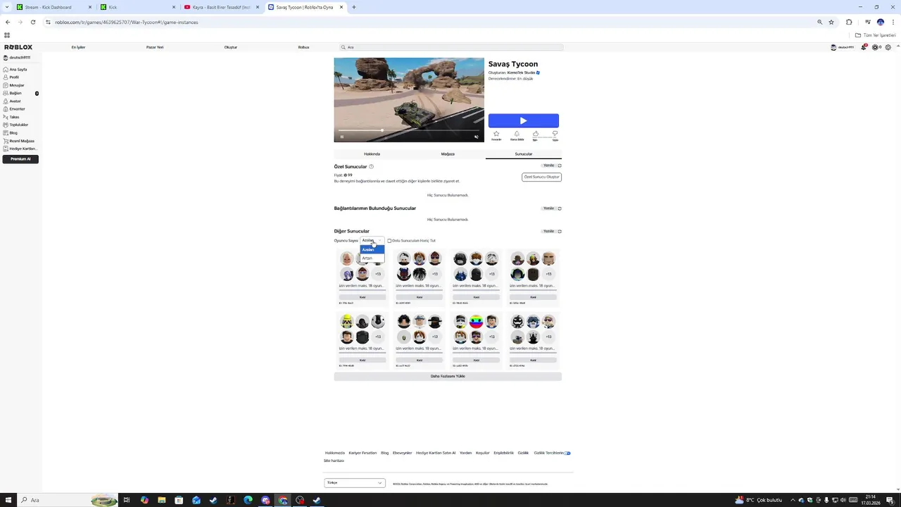Open Pazar Yeri in top navigation
Viewport: 901px width, 507px height.
point(155,47)
